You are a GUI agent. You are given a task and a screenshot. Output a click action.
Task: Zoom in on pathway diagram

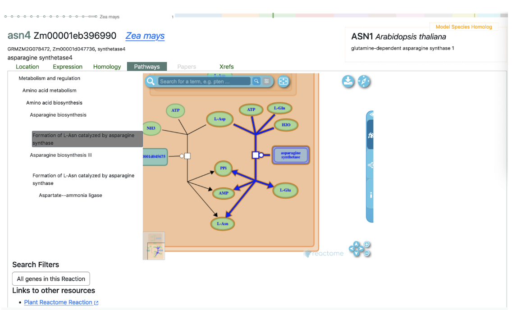pos(367,244)
